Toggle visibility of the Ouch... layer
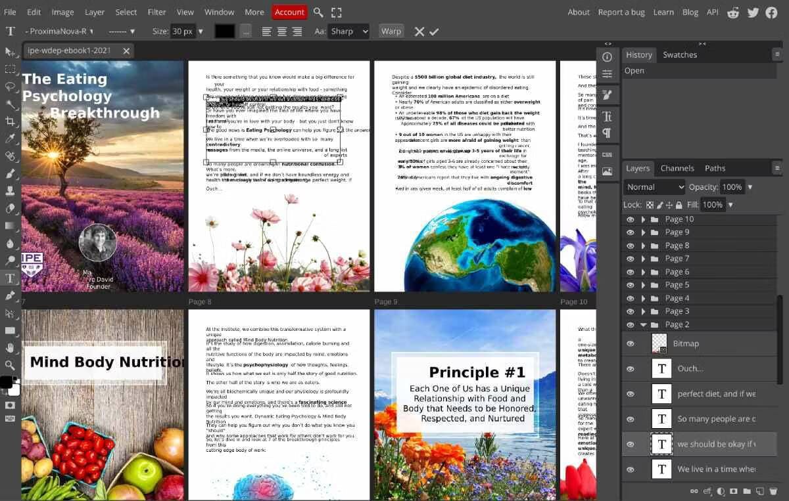 pyautogui.click(x=630, y=368)
